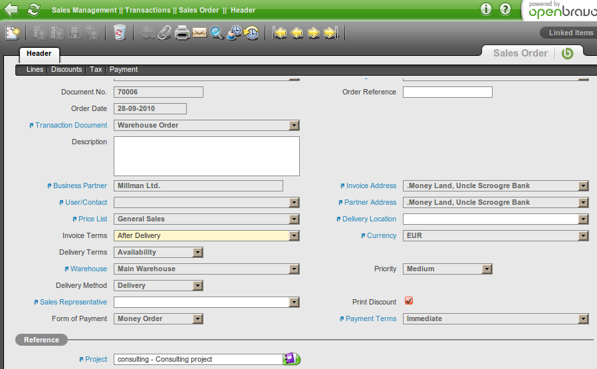This screenshot has width=597, height=369.
Task: Expand the User/Contact dropdown
Action: click(x=294, y=203)
